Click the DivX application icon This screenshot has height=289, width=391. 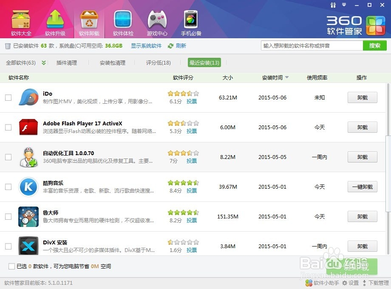pyautogui.click(x=28, y=246)
